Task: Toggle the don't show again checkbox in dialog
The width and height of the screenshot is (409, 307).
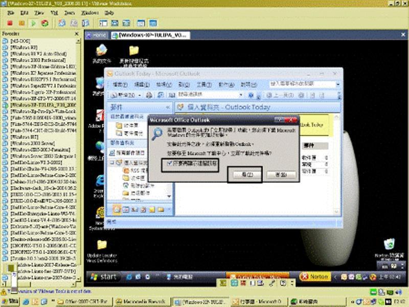Action: click(165, 164)
